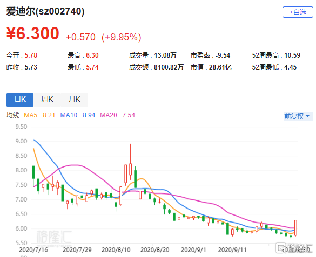The height and width of the screenshot is (257, 316).
Task: Click current price ¥6.300
Action: [32, 33]
